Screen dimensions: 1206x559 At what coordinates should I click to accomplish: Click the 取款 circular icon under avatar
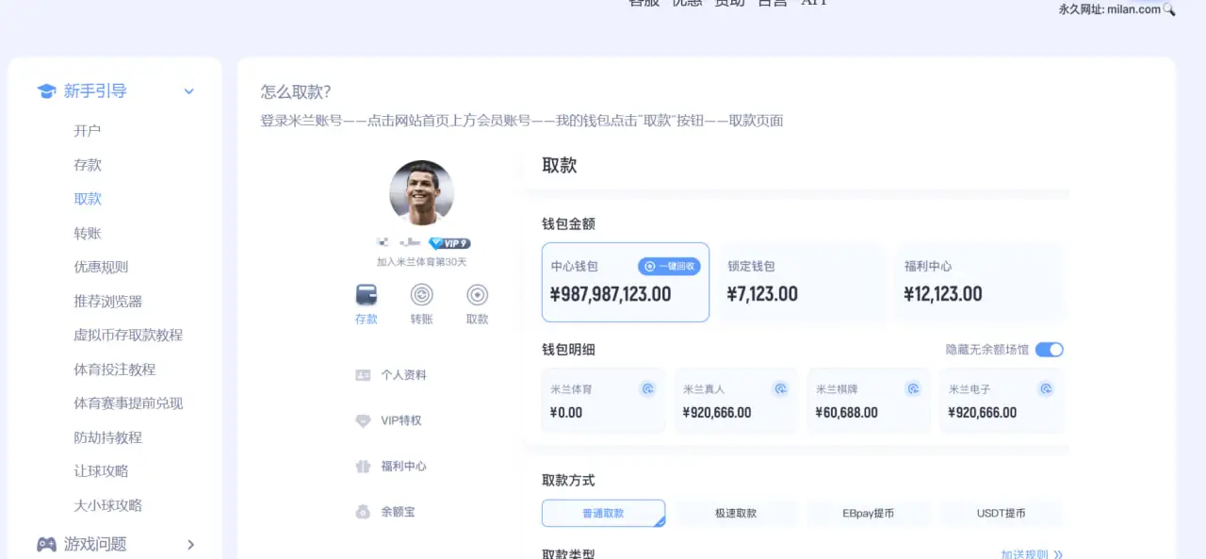(478, 294)
